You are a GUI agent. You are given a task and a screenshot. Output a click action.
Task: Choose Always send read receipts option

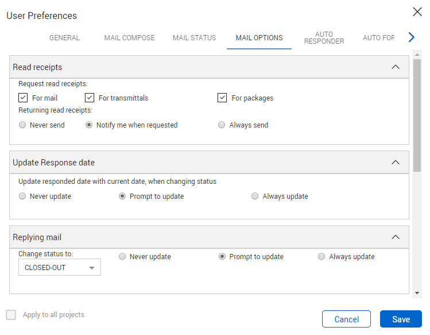(x=222, y=125)
